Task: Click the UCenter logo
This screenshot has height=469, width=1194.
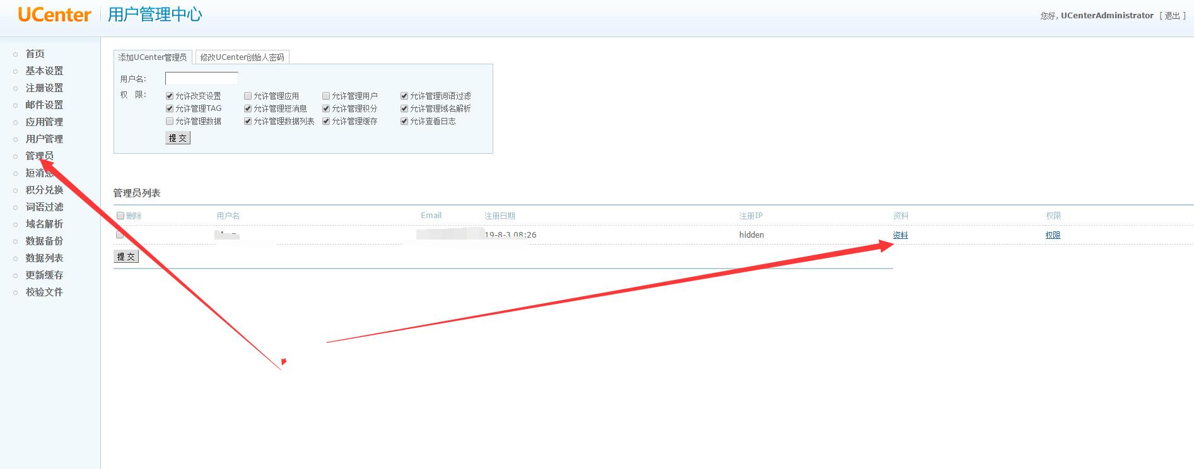Action: [x=54, y=14]
